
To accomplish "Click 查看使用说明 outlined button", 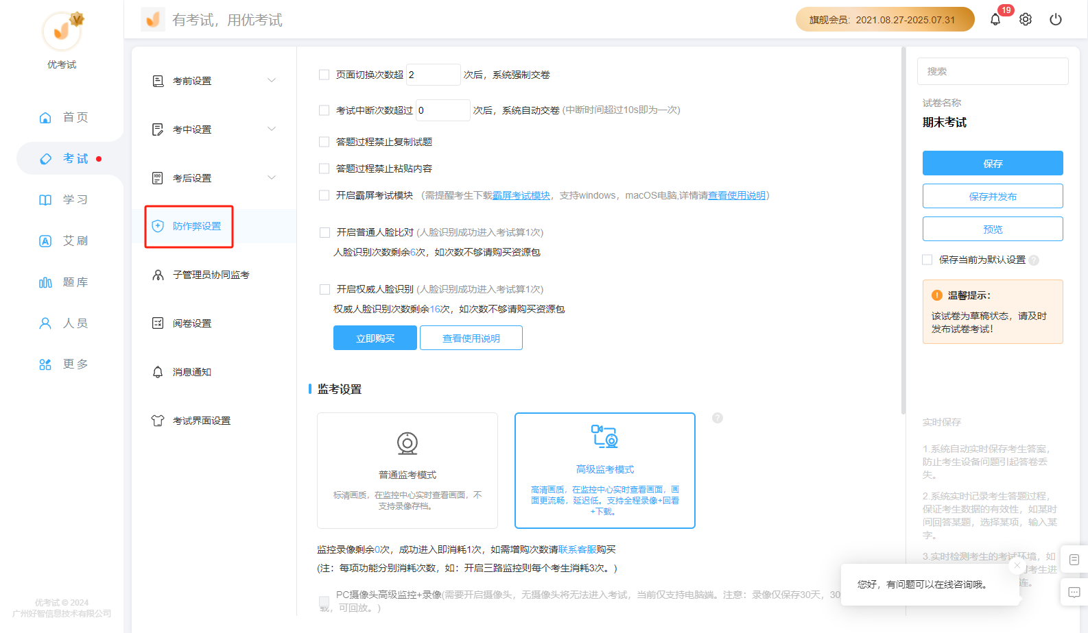I will (x=471, y=338).
